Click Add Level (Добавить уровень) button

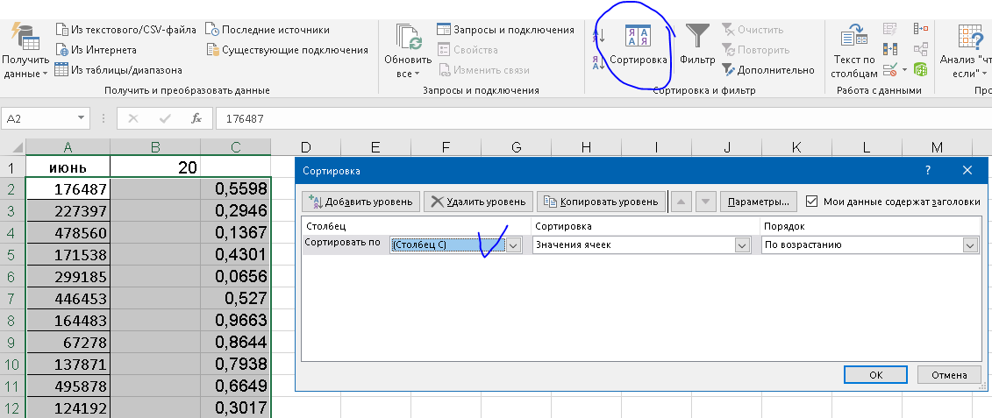361,202
